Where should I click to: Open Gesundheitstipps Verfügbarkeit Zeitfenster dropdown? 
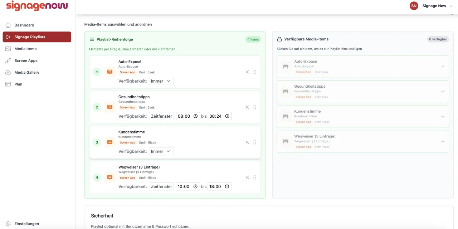(161, 116)
